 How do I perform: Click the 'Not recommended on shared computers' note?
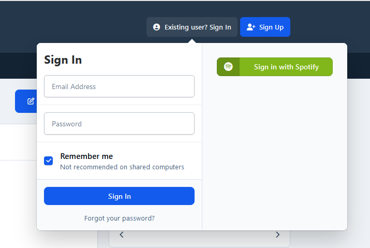point(122,167)
